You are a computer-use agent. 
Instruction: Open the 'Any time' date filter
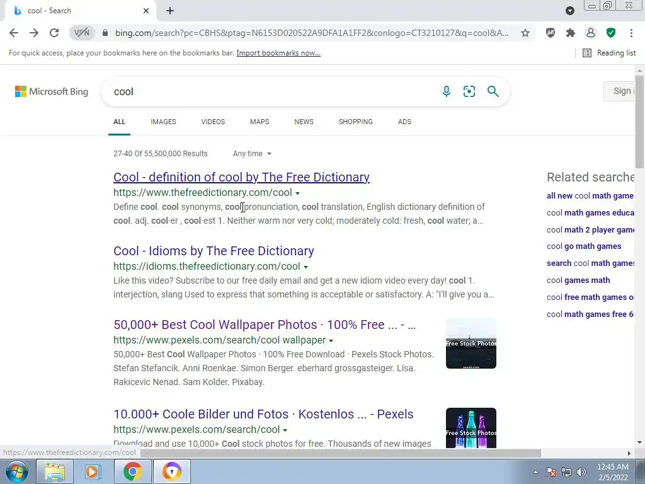(252, 154)
